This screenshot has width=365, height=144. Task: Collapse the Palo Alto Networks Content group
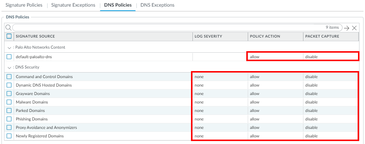(x=9, y=48)
